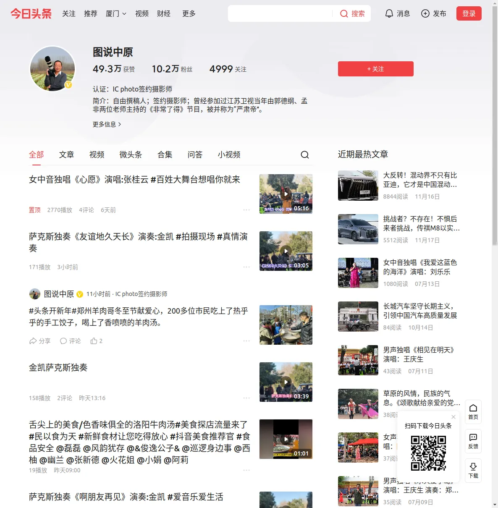
Task: Comment on the 郑州羊肉哥 post
Action: click(x=70, y=341)
